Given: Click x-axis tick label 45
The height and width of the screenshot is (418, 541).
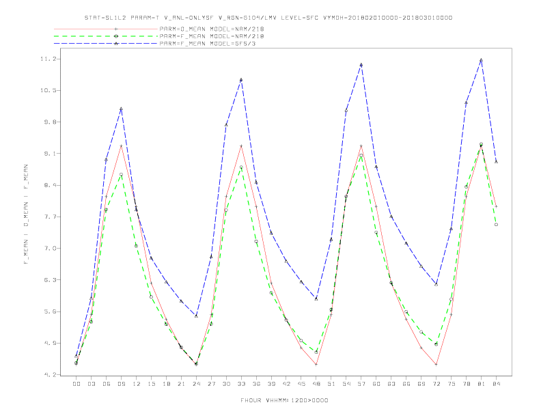Looking at the screenshot, I should [301, 384].
